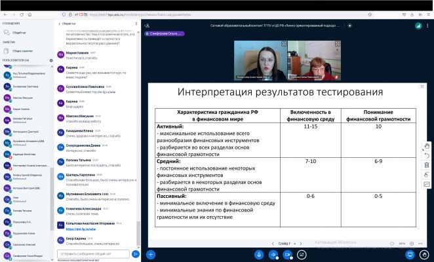Toggle multi-user whiteboard mode icon

point(427,175)
